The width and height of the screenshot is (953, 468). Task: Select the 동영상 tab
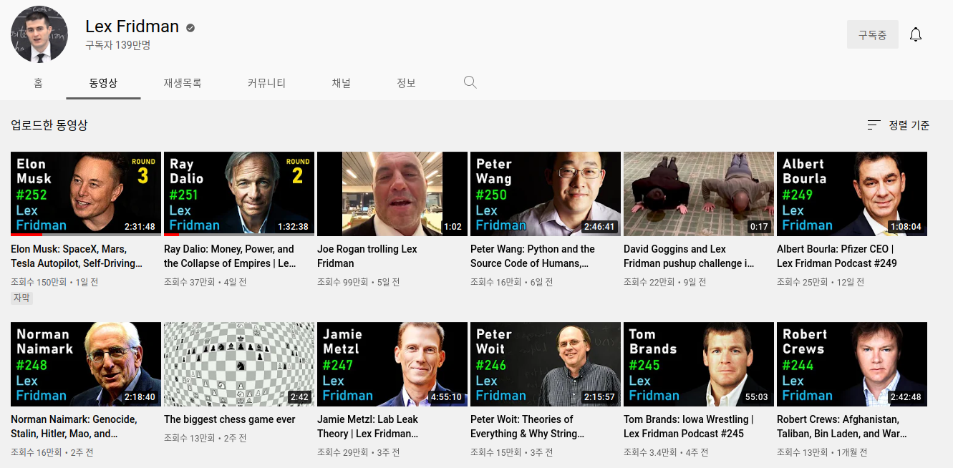(103, 83)
